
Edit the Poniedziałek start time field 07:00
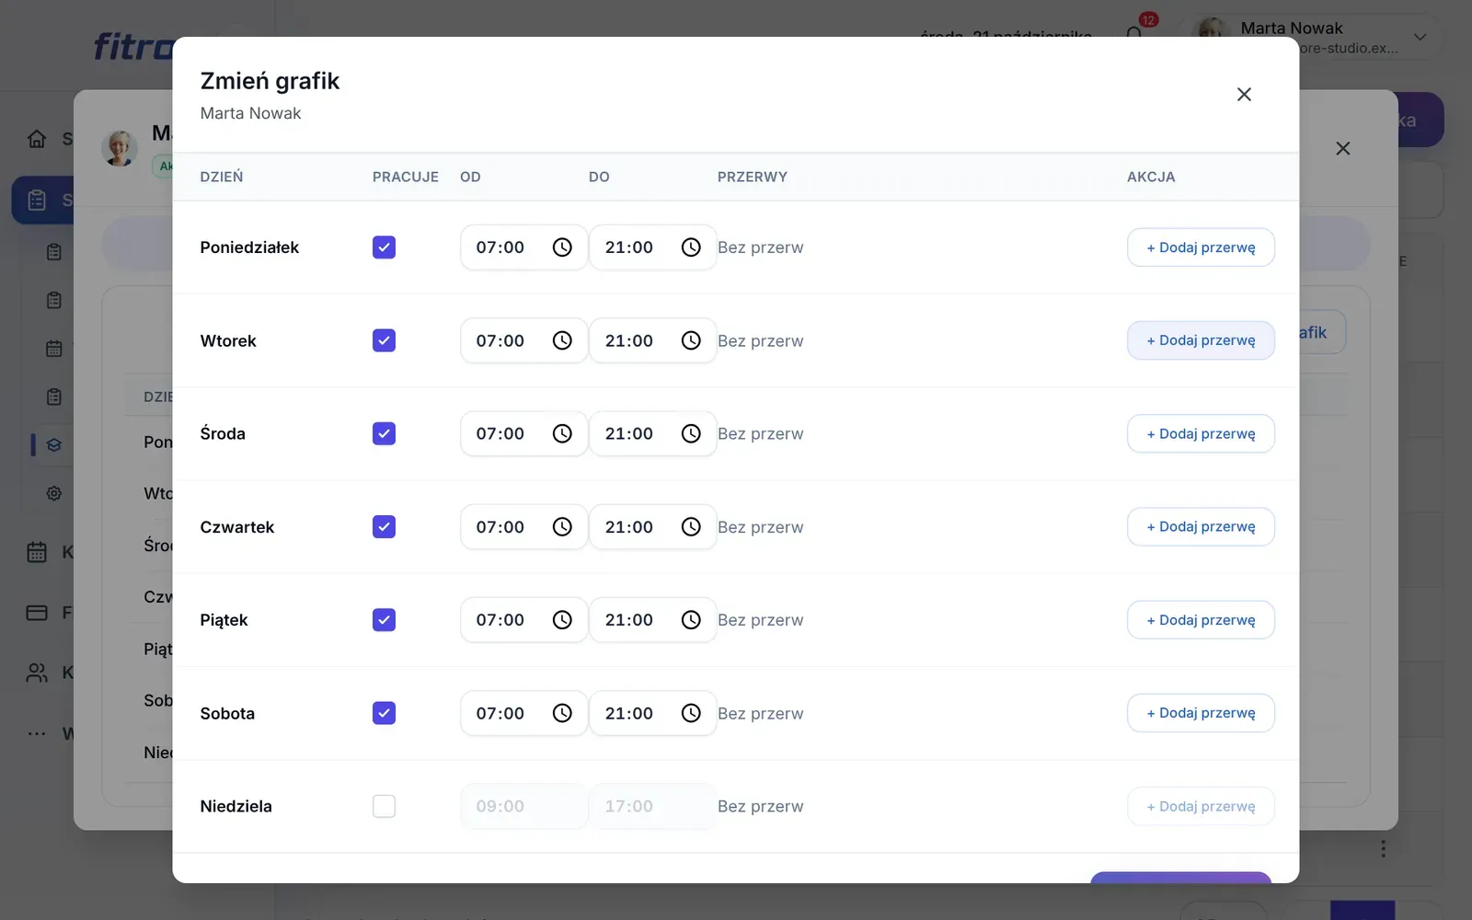pyautogui.click(x=523, y=247)
